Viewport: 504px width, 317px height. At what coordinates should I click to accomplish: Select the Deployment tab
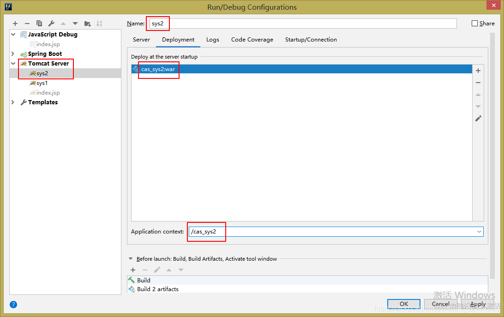tap(178, 40)
